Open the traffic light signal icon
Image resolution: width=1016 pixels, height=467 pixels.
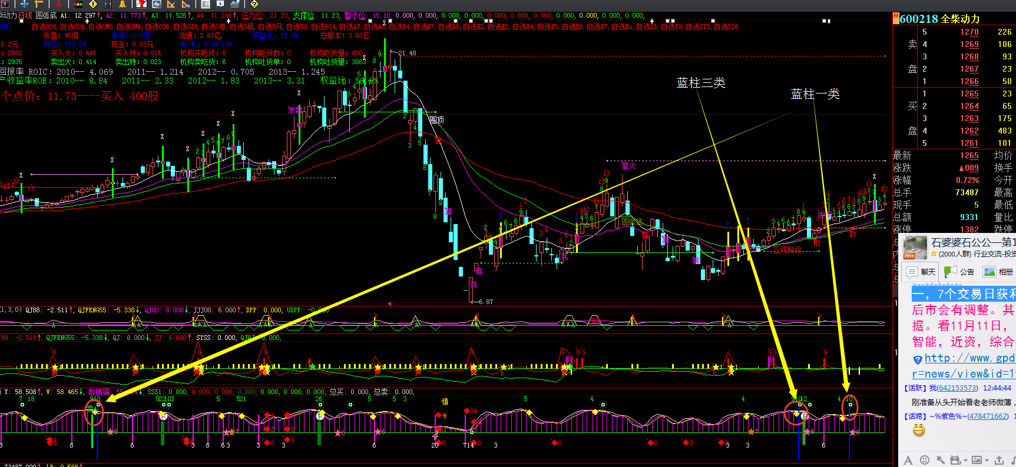click(x=78, y=4)
